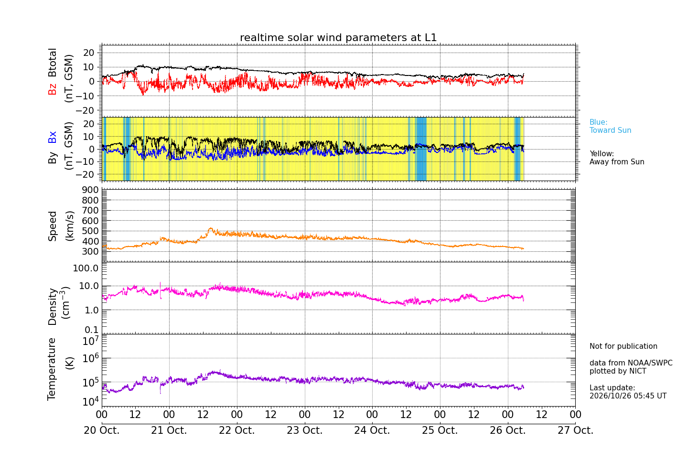
Task: Select the "25 Oct." date label
Action: [x=440, y=430]
